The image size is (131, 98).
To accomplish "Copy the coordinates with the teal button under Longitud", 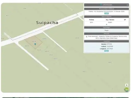I will point(106,51).
